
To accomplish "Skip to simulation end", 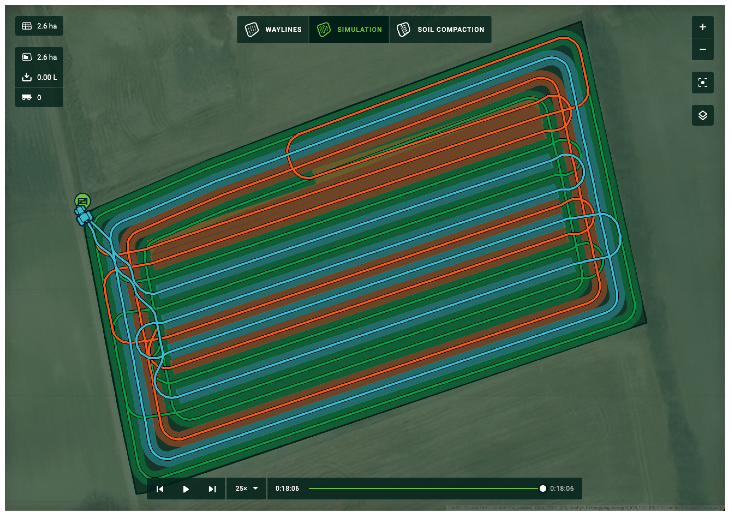I will pos(212,489).
